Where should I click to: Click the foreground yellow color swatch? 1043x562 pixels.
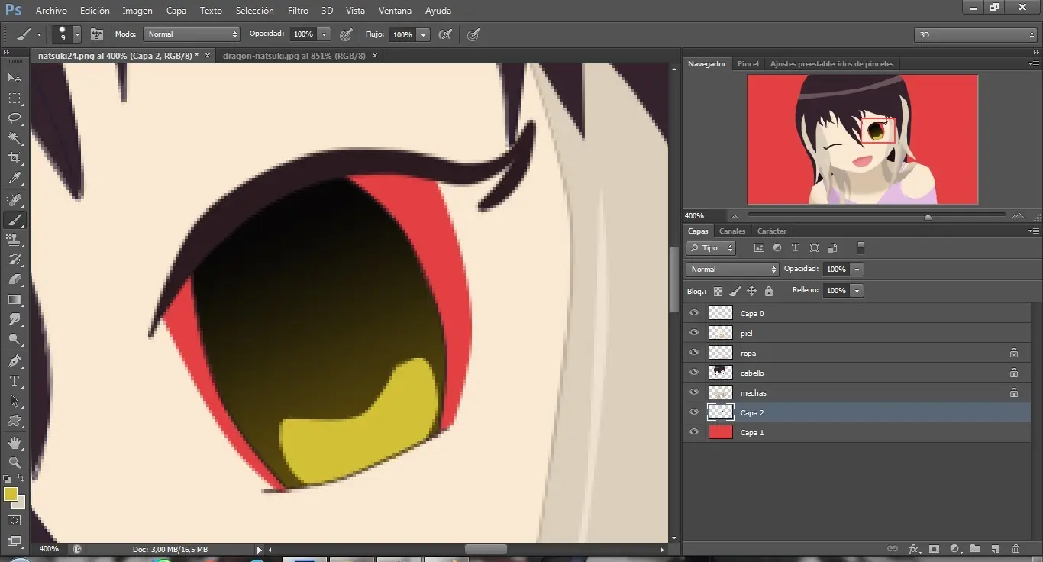click(10, 494)
